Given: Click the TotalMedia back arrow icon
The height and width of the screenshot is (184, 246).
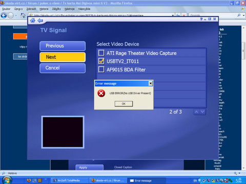Looking at the screenshot, I should click(40, 20).
